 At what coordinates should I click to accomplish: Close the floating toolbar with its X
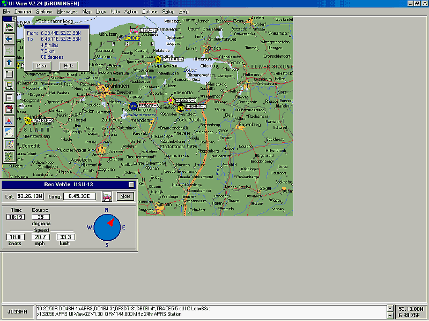(x=14, y=19)
